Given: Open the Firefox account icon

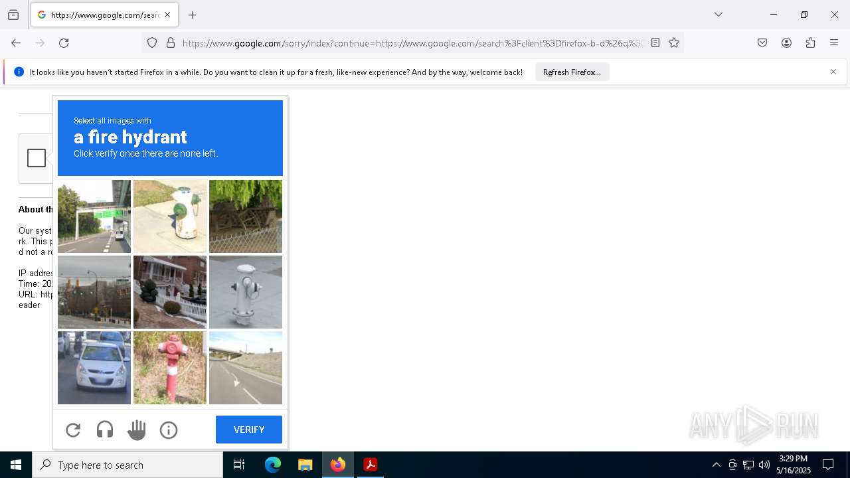Looking at the screenshot, I should [786, 43].
